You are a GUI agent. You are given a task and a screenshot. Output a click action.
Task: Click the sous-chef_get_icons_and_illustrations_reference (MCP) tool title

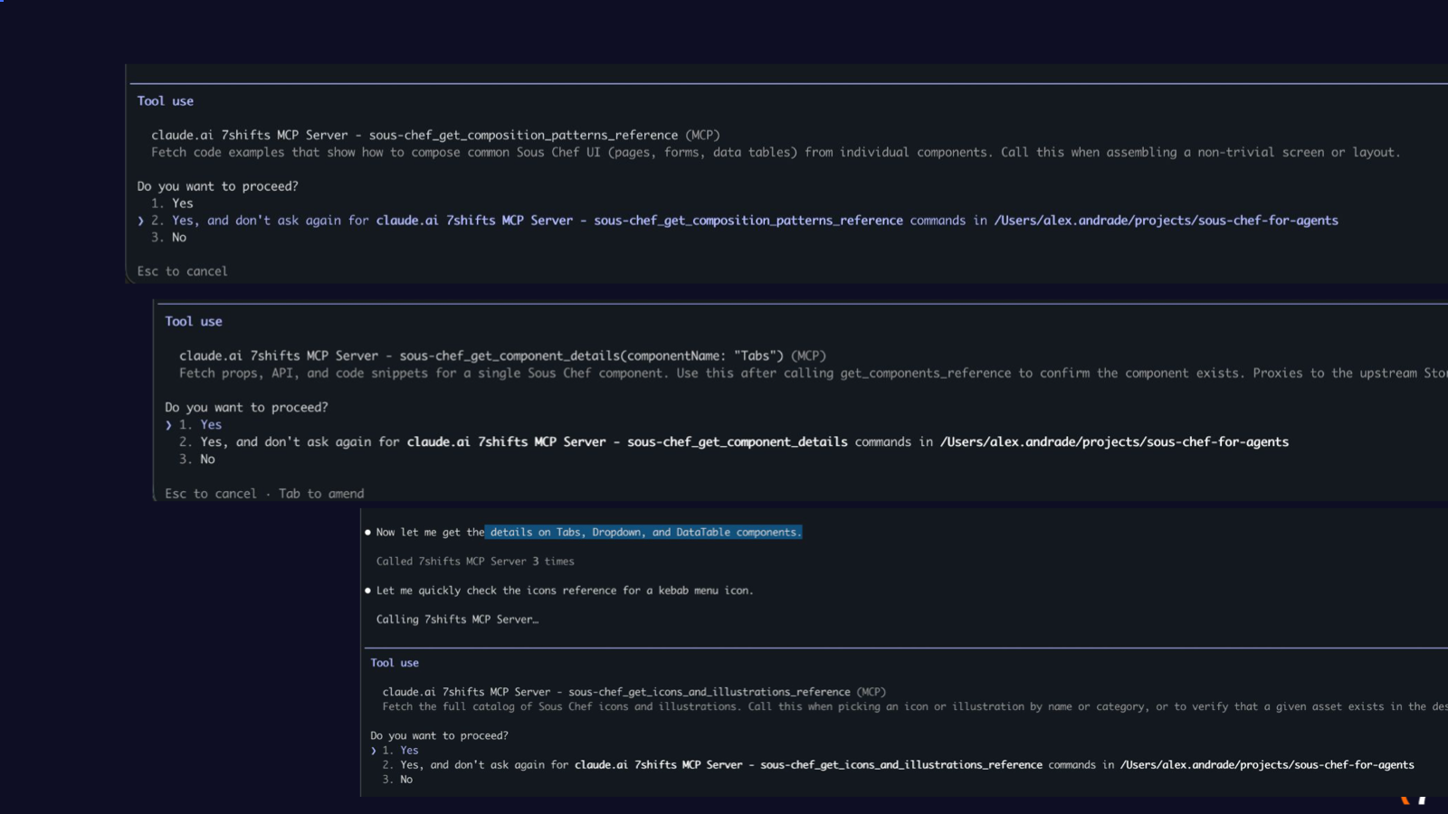pyautogui.click(x=633, y=692)
